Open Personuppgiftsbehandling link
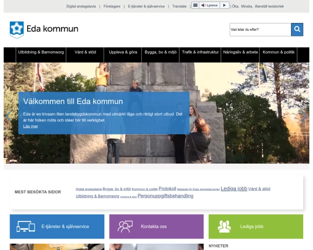 (165, 196)
